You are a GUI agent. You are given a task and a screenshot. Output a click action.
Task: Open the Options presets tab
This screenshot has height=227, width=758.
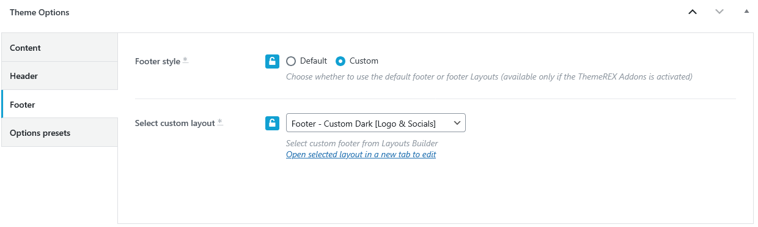[x=59, y=133]
